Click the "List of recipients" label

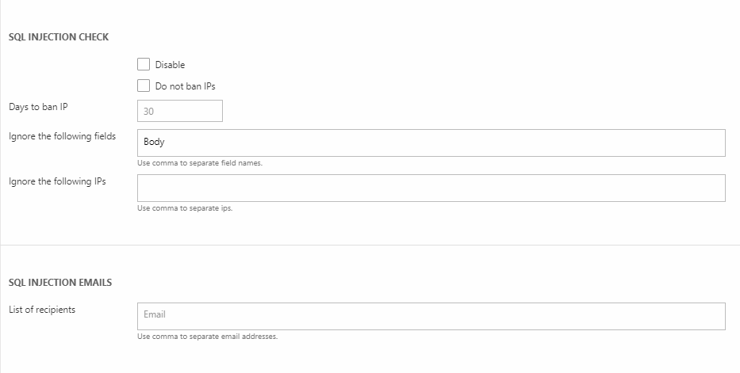42,310
